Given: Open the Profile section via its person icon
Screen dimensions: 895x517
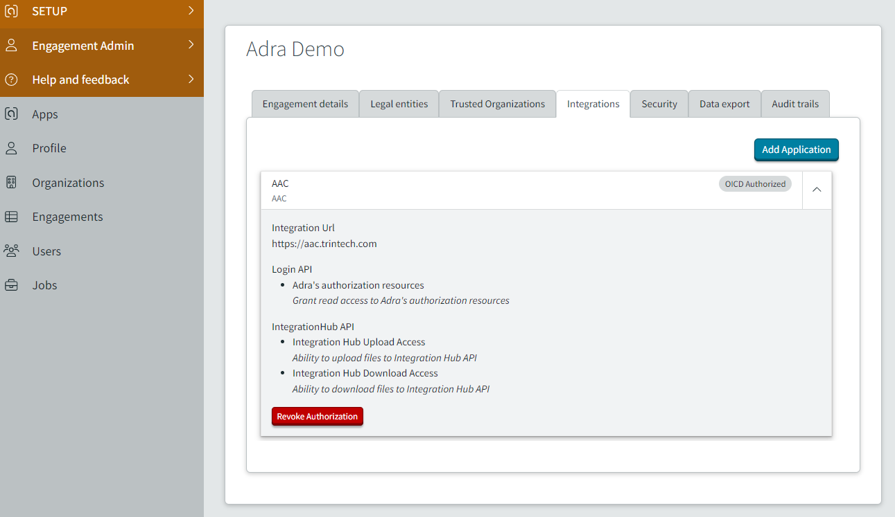Looking at the screenshot, I should (12, 147).
